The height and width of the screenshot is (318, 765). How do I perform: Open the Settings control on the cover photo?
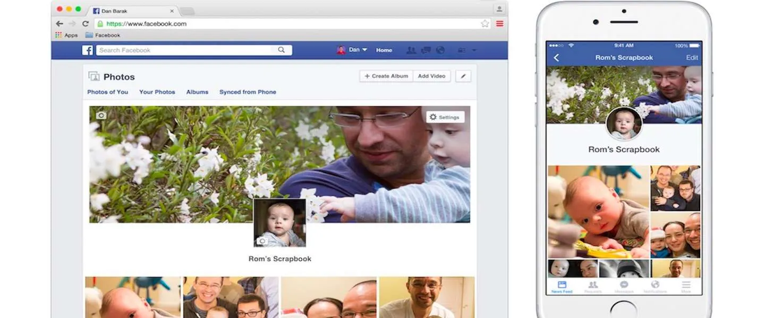[x=445, y=117]
